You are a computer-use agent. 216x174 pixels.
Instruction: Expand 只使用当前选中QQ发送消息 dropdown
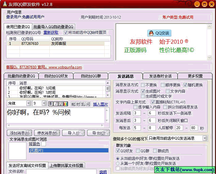pos(205,138)
